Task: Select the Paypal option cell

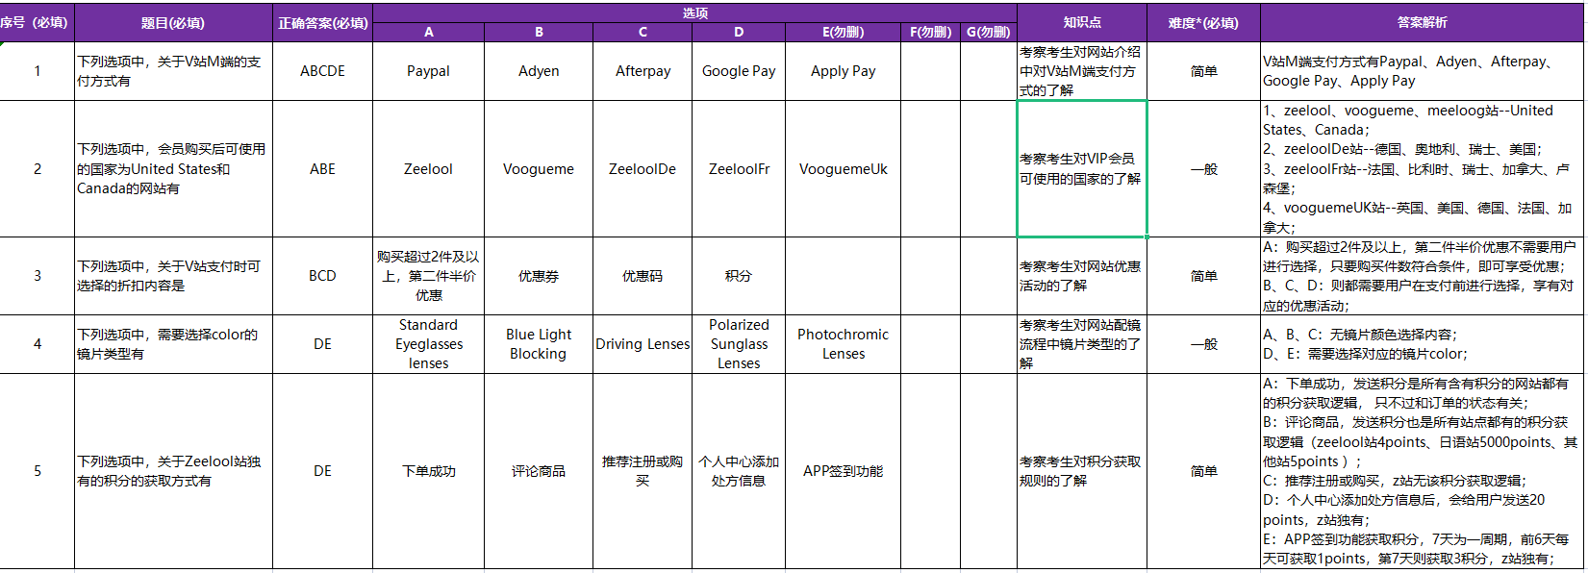Action: coord(428,71)
